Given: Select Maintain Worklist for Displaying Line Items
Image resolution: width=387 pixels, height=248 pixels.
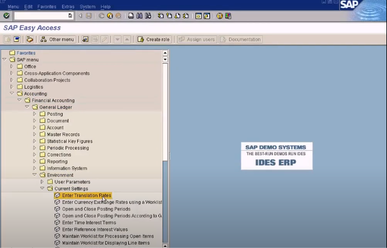Looking at the screenshot, I should (106, 243).
